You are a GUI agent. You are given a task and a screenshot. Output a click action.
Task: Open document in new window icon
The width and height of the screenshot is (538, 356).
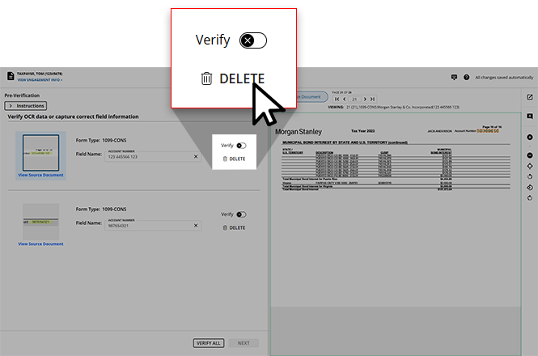[x=530, y=98]
